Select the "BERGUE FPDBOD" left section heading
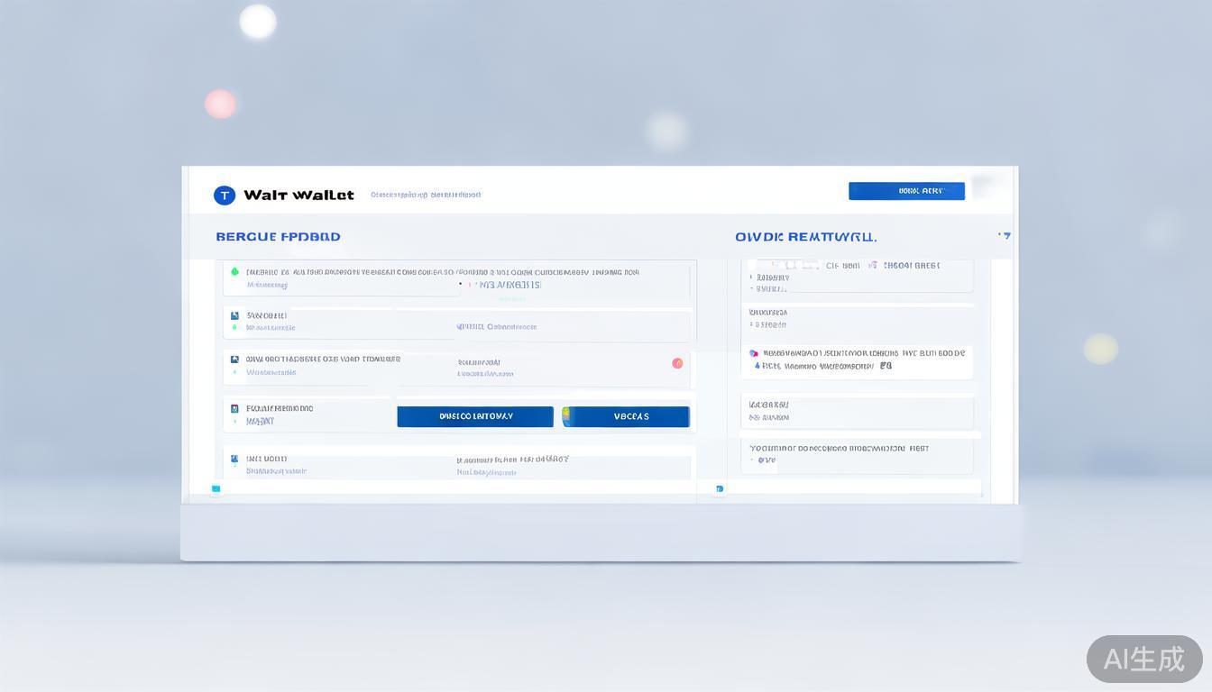 coord(278,237)
